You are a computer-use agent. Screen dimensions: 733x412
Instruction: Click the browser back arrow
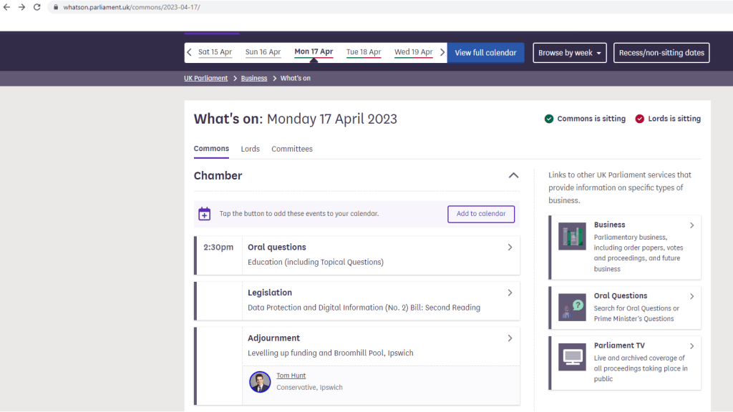point(7,7)
